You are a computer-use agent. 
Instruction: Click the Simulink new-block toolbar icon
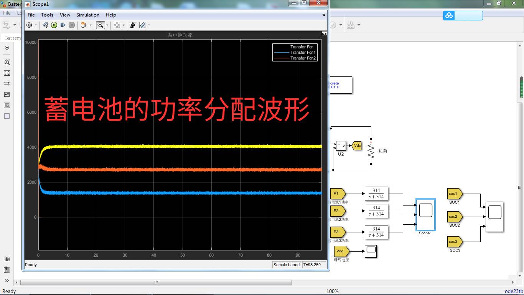click(7, 25)
